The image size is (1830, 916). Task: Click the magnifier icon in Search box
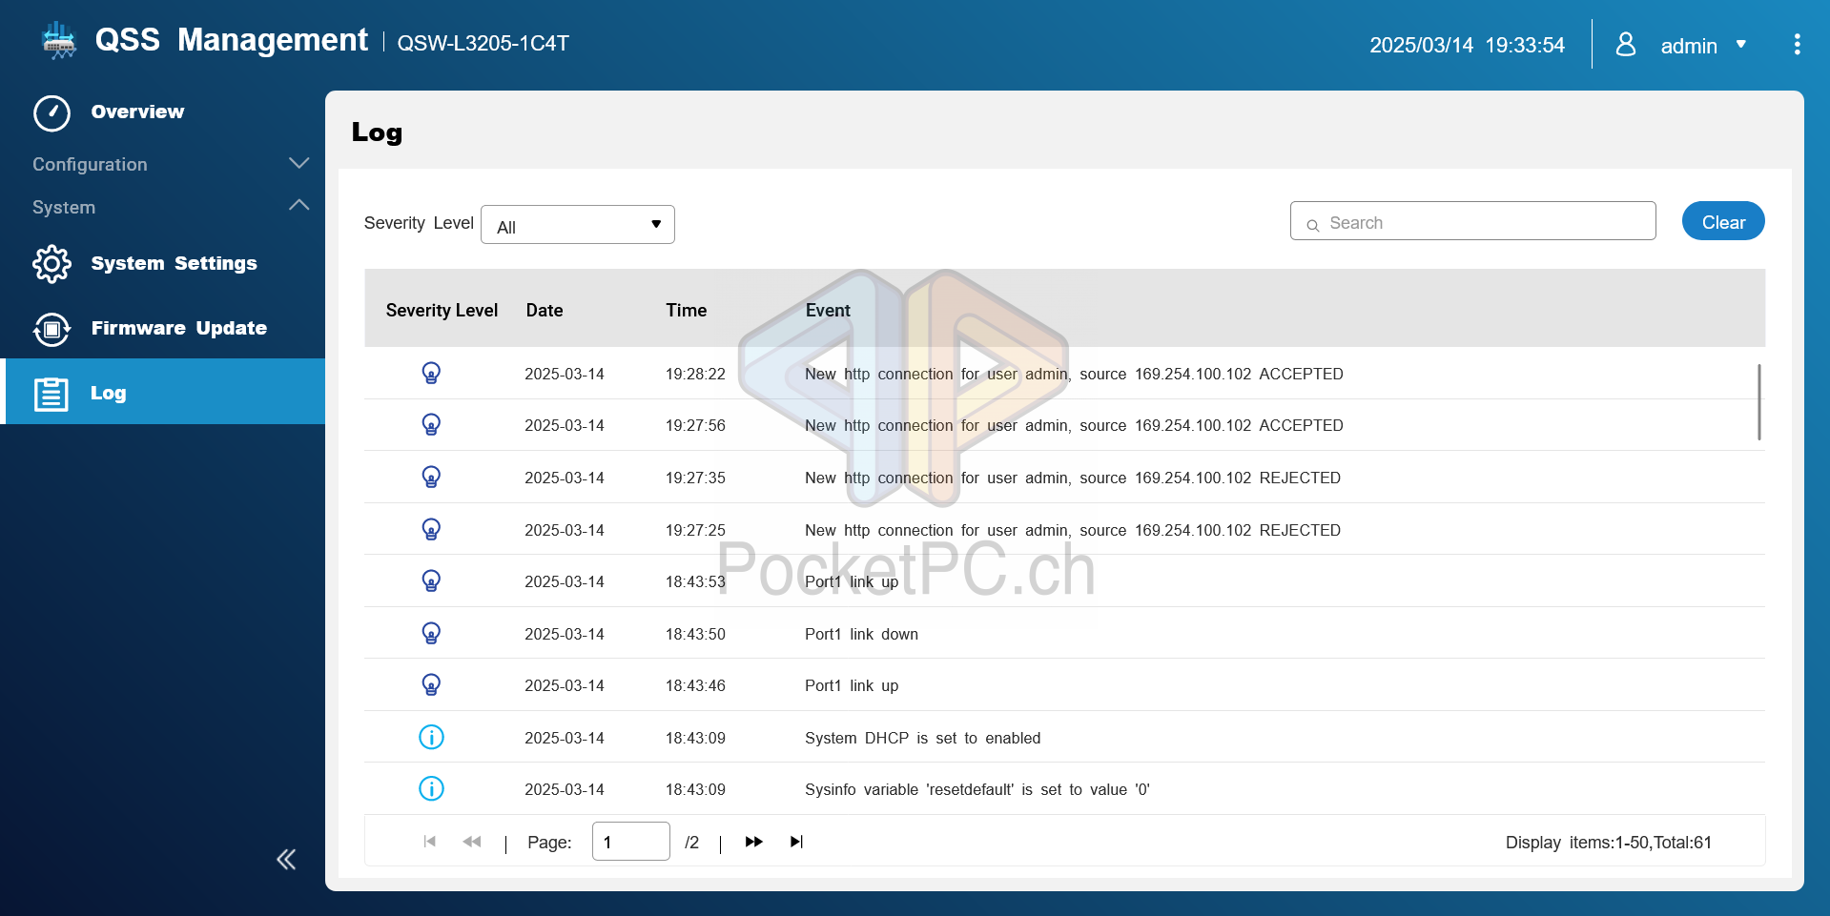tap(1313, 225)
